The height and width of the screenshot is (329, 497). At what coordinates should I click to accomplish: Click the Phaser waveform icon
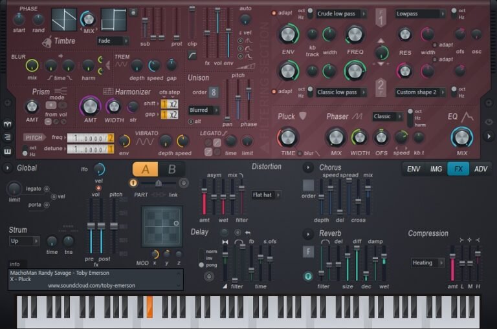pyautogui.click(x=357, y=116)
